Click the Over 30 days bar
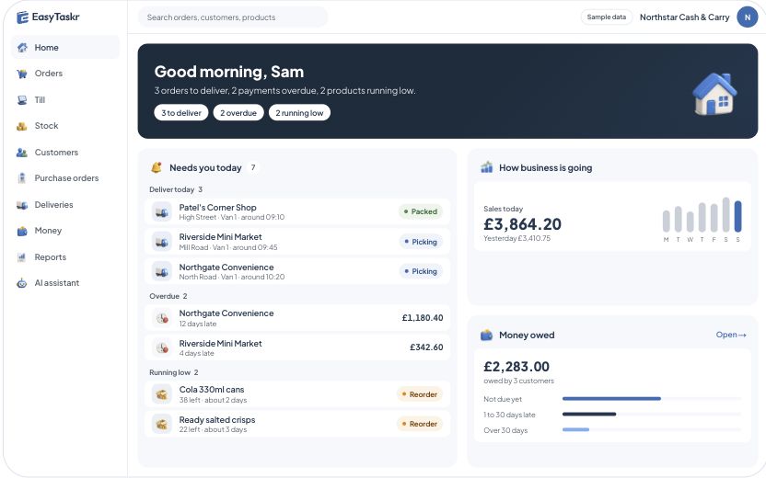This screenshot has height=478, width=766. tap(652, 429)
